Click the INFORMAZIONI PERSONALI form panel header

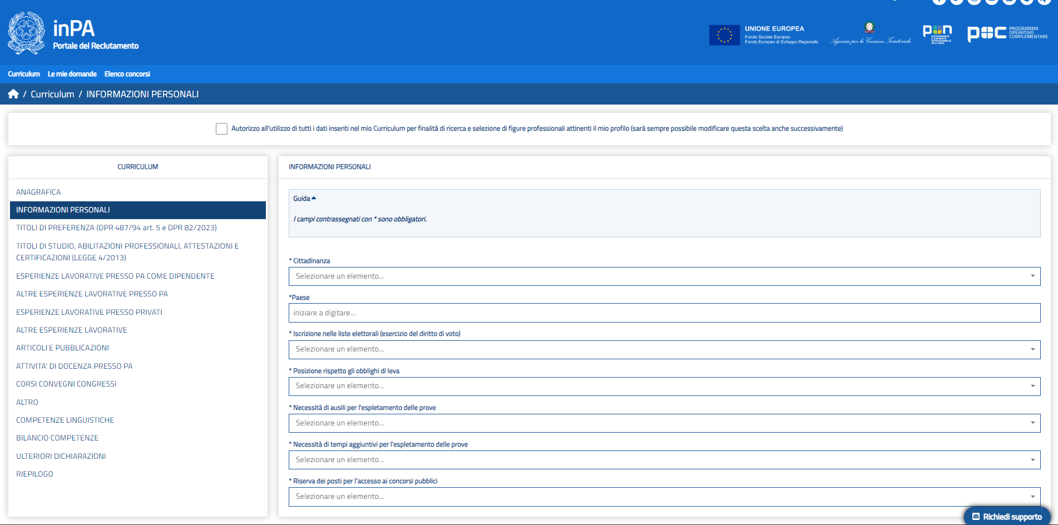click(330, 167)
